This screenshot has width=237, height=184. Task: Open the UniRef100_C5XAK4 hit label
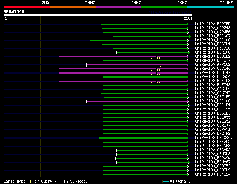point(213,89)
